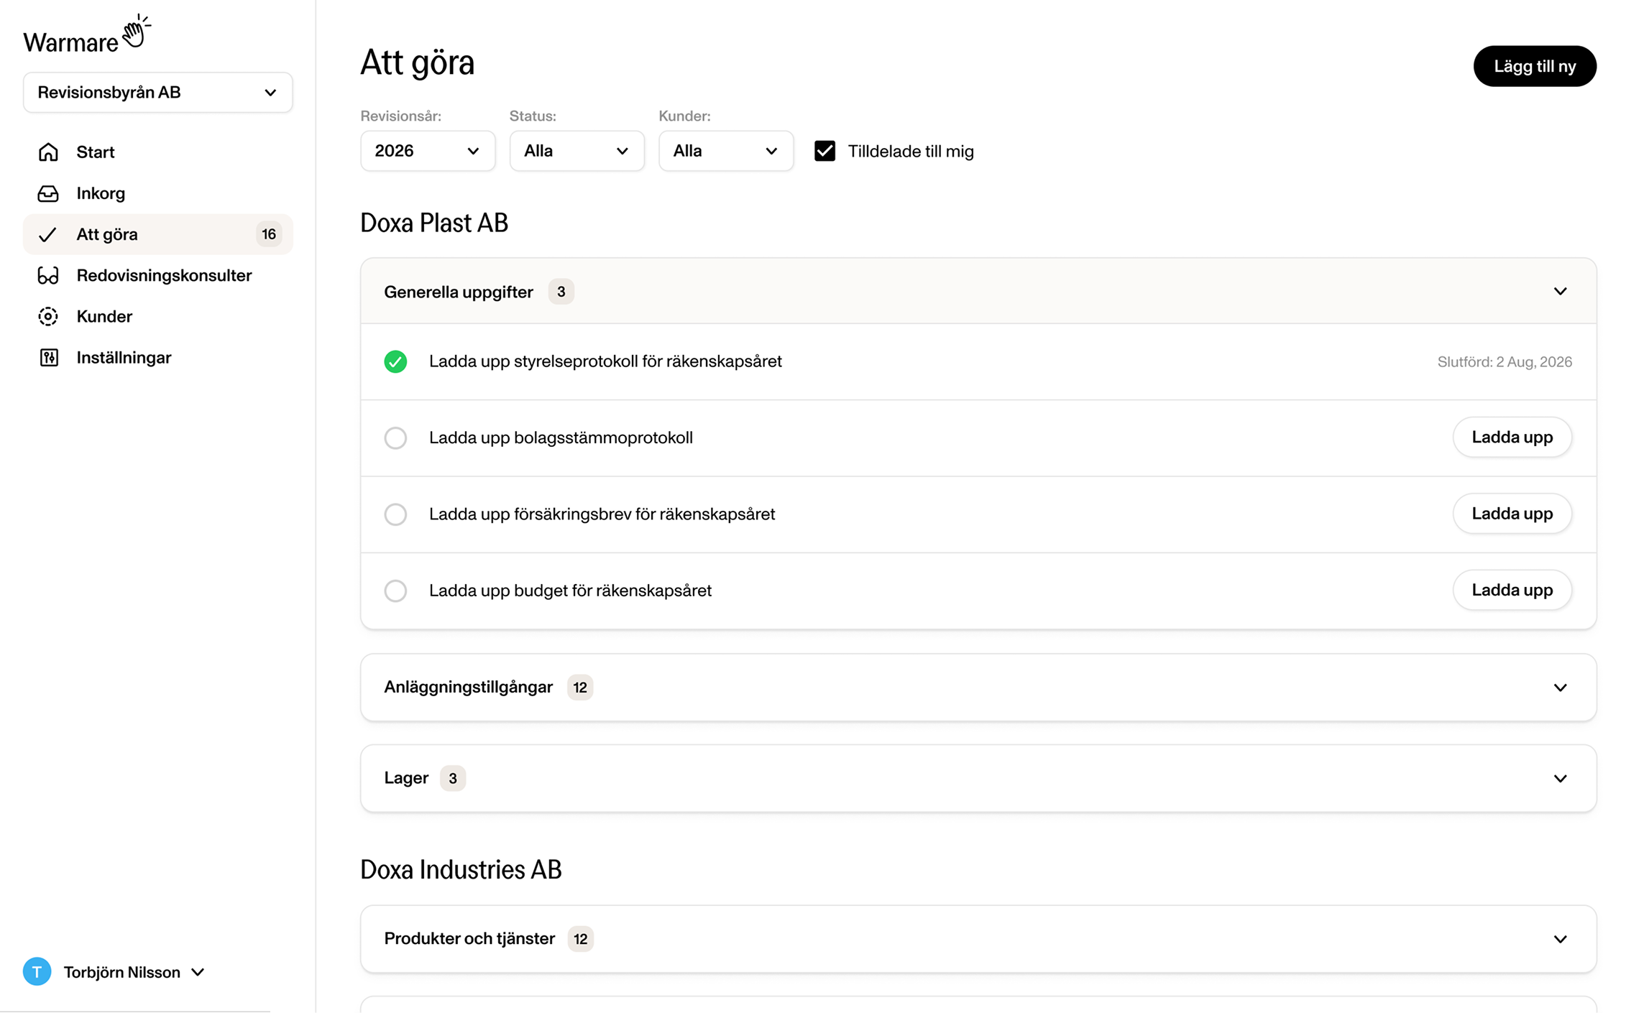Viewport: 1644px width, 1013px height.
Task: Click the Redovisningskonsulter glasses icon
Action: 48,276
